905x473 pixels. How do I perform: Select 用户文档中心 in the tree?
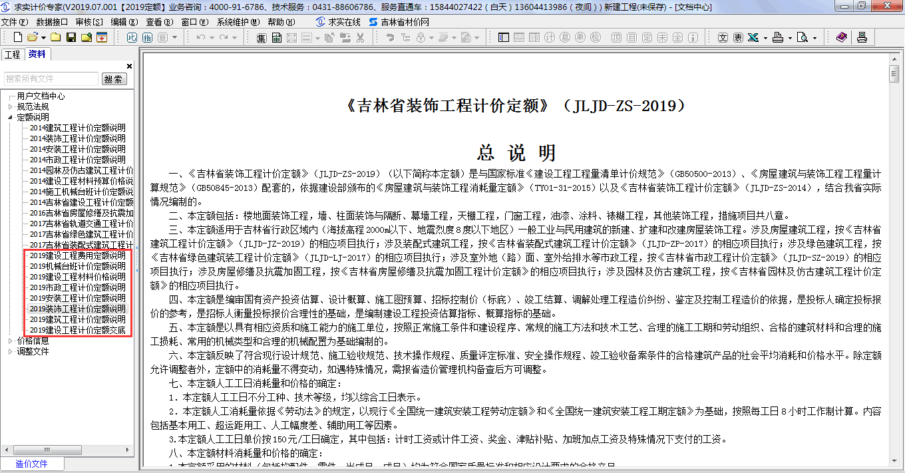coord(41,96)
